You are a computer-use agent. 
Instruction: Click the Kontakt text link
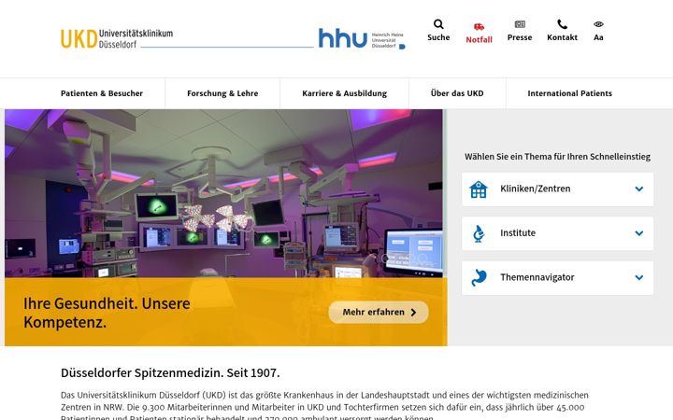pos(562,37)
